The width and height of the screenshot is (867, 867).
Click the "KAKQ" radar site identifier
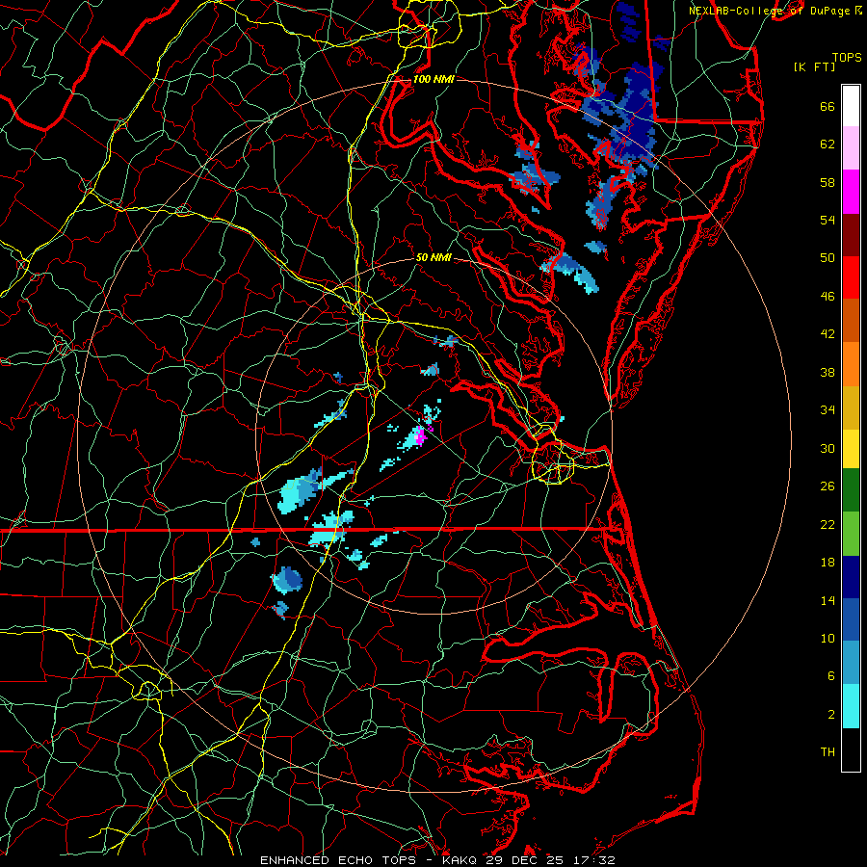tap(460, 860)
